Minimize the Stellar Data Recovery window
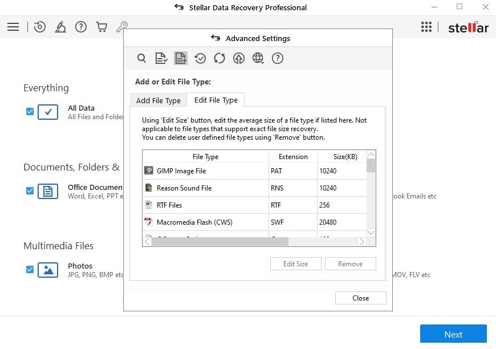 point(434,7)
